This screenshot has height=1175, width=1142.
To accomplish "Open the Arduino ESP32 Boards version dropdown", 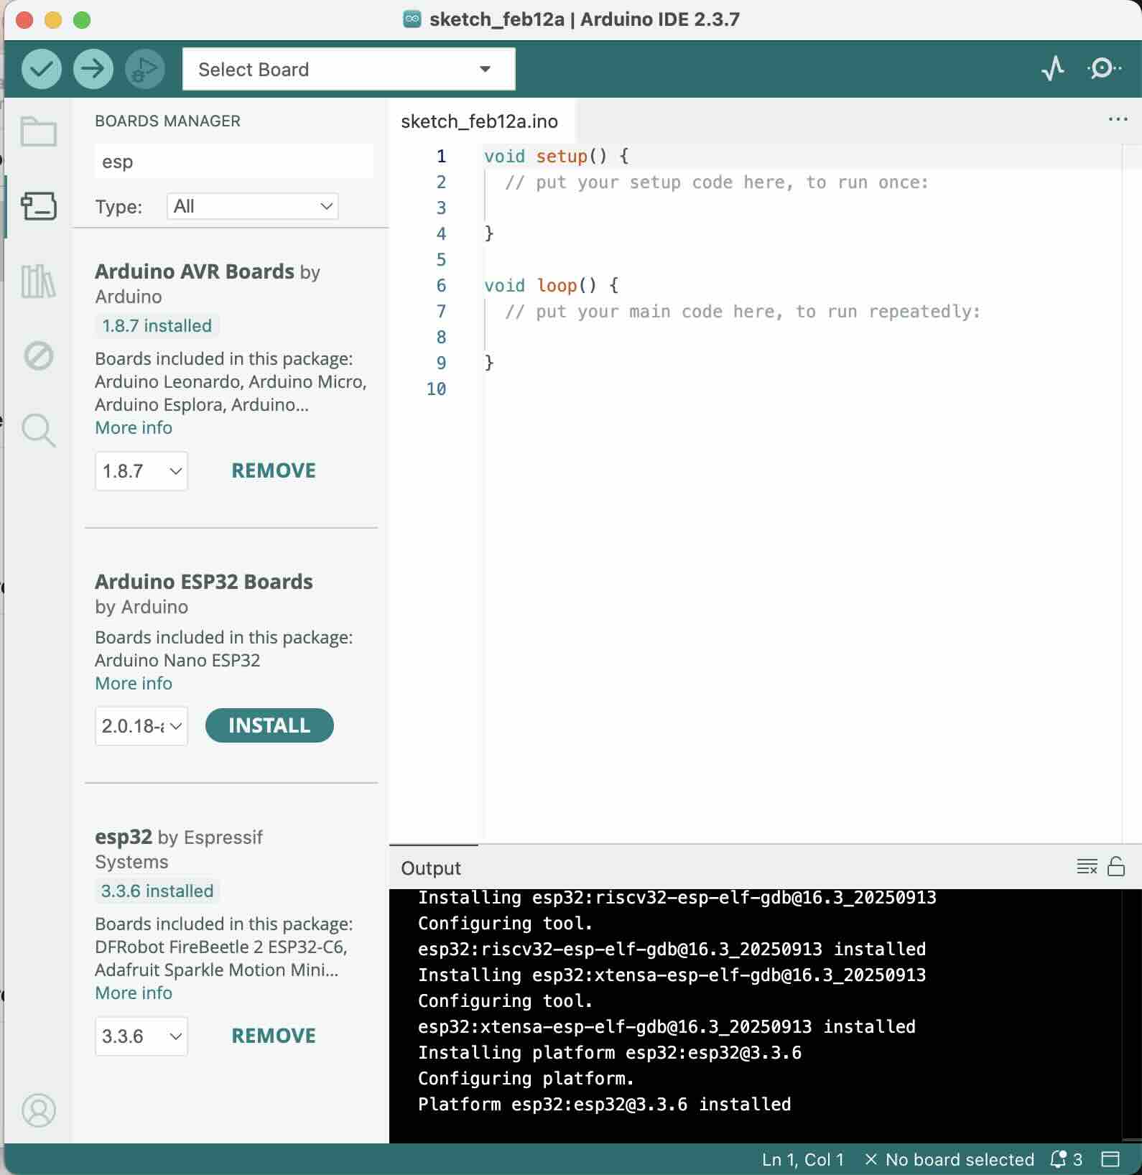I will (141, 726).
